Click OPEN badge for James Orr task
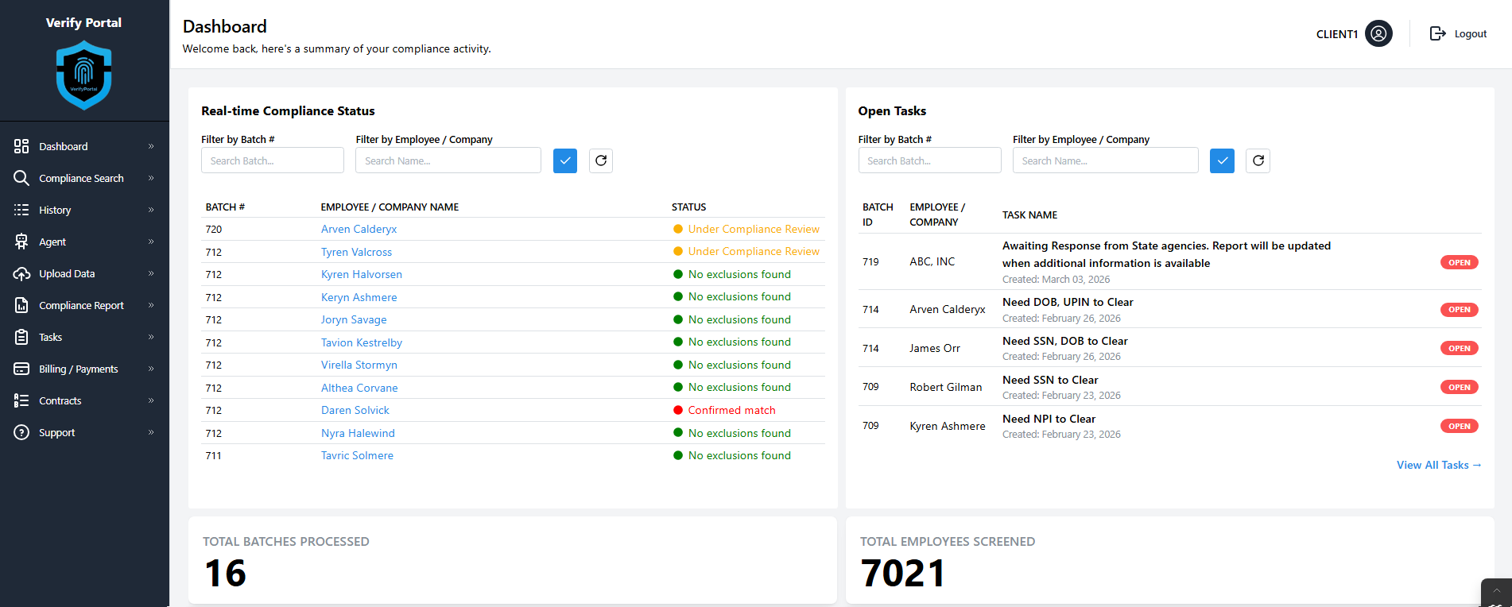 click(1460, 348)
